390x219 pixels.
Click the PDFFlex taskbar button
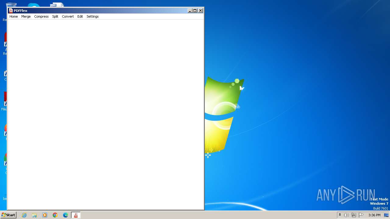tap(76, 215)
